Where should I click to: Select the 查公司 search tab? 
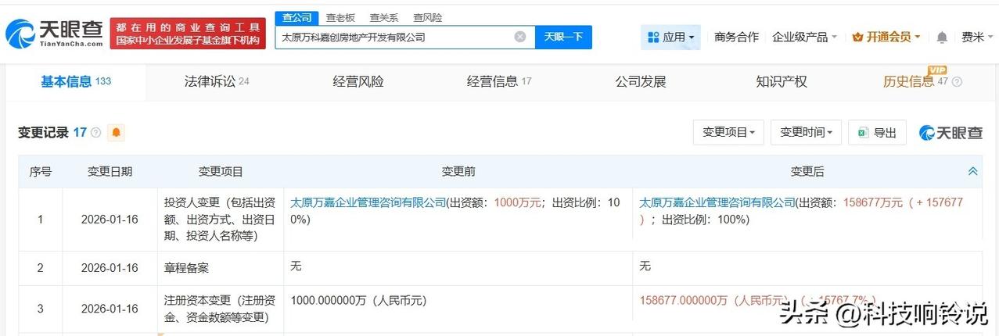pyautogui.click(x=296, y=17)
